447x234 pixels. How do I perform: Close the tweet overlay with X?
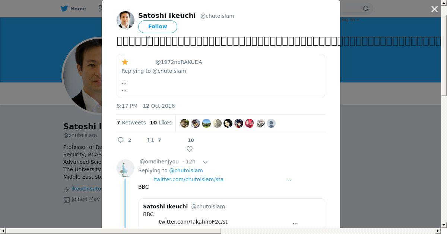tap(434, 9)
